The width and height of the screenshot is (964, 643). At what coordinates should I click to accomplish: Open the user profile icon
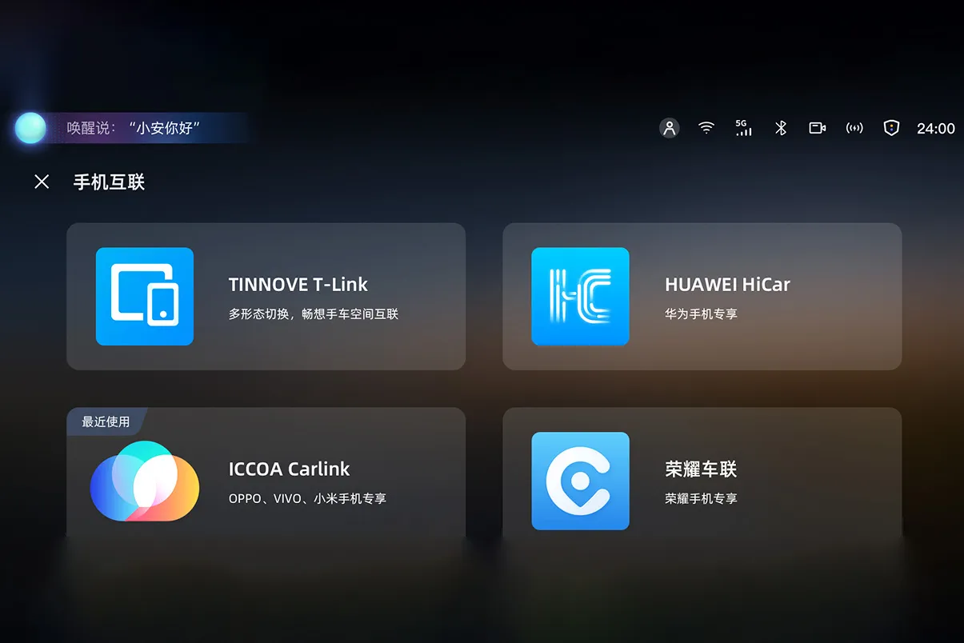pyautogui.click(x=670, y=128)
